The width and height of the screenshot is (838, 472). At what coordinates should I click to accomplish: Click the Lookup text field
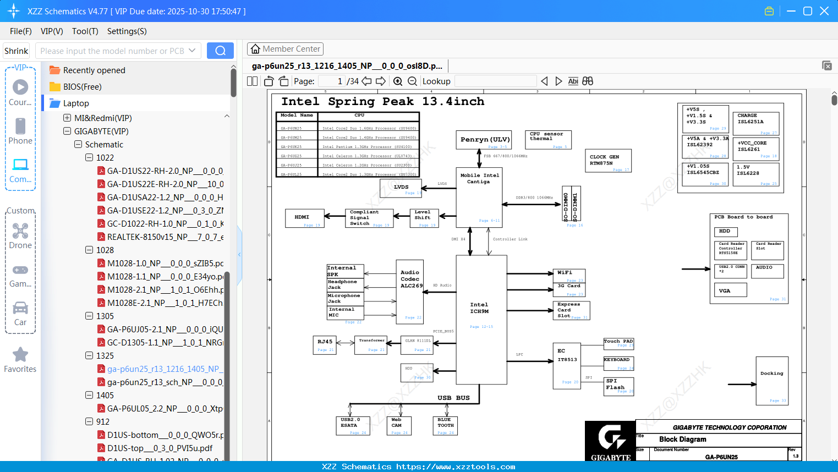click(x=495, y=81)
